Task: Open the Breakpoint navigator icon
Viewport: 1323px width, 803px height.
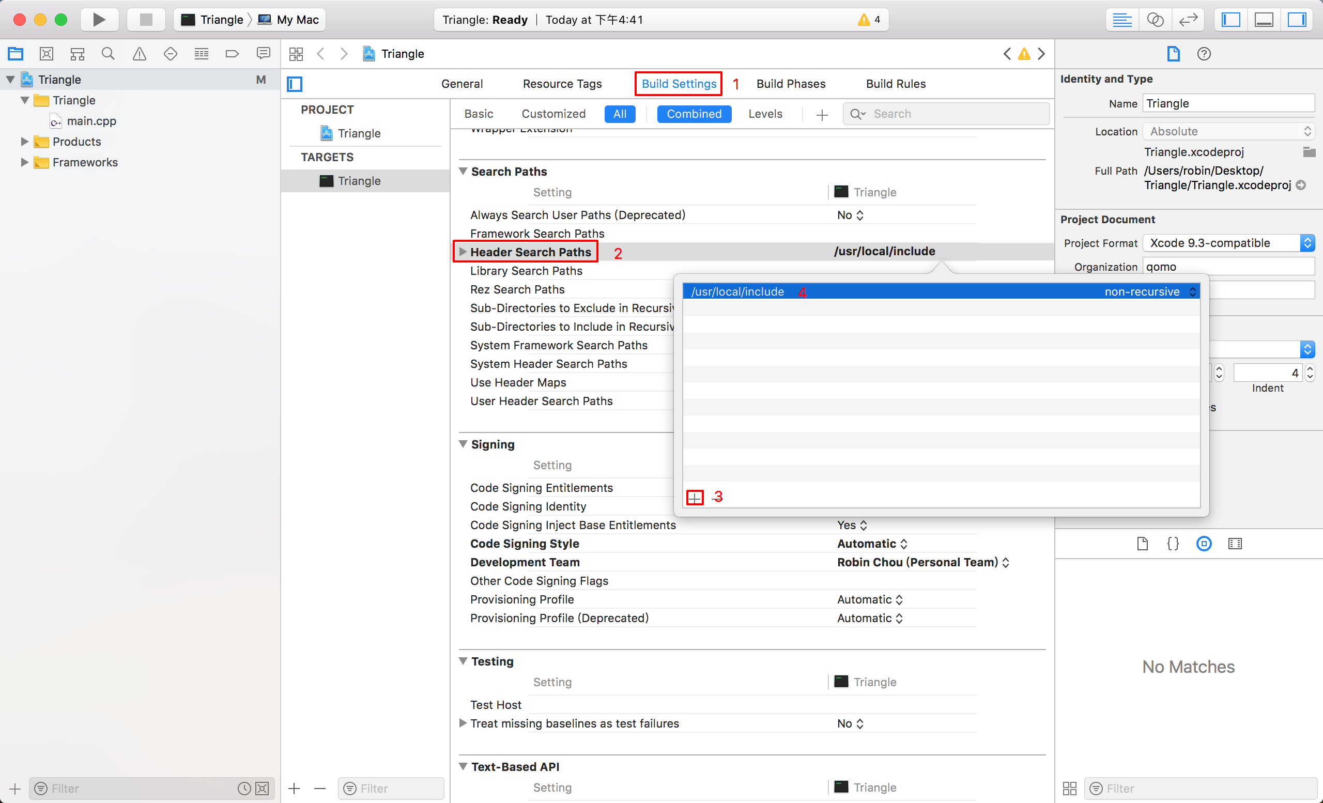Action: [x=232, y=53]
